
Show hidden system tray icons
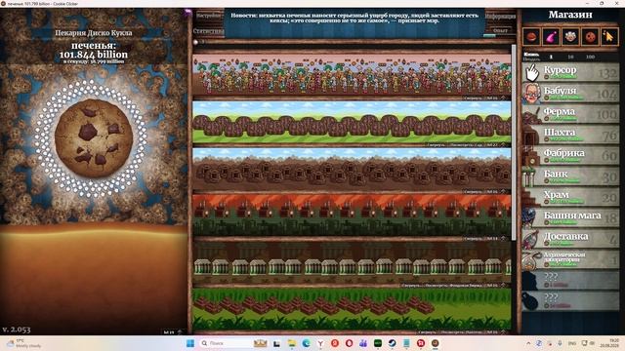click(x=528, y=343)
